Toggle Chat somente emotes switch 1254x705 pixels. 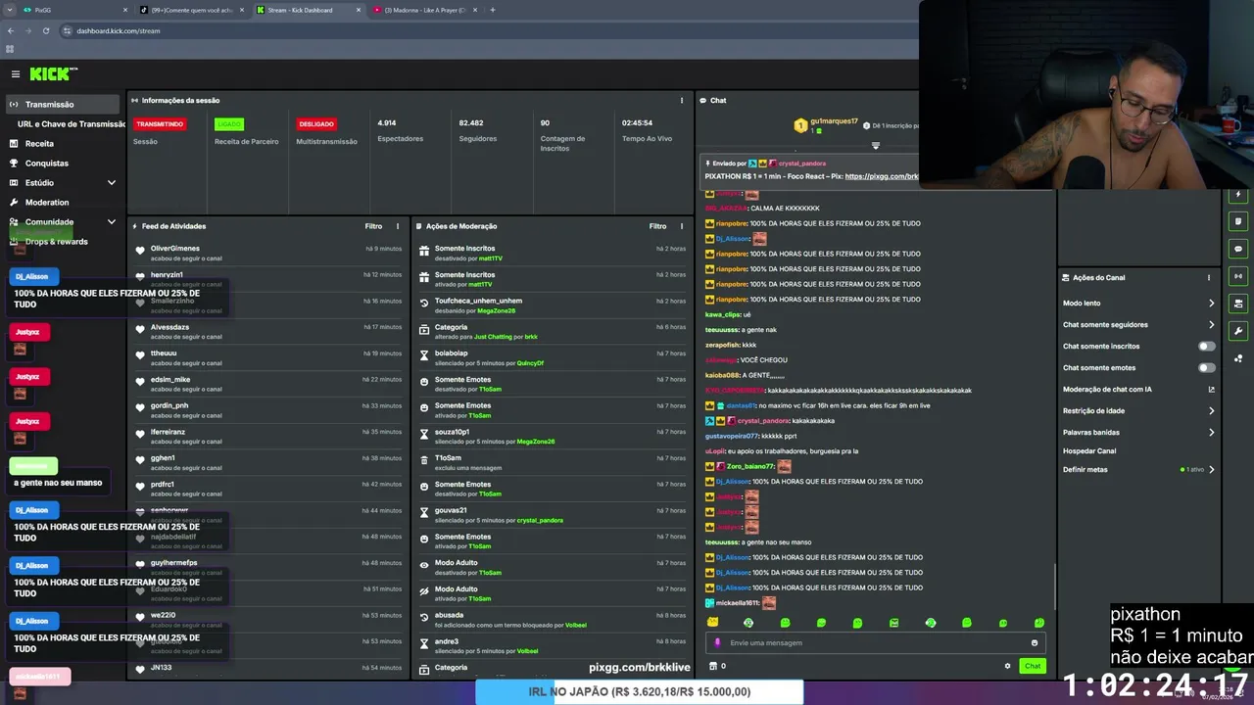point(1207,368)
